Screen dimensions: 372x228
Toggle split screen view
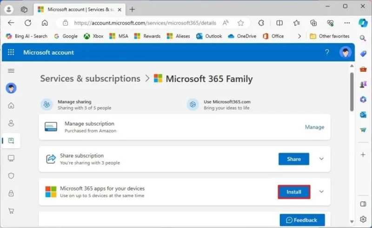point(279,23)
